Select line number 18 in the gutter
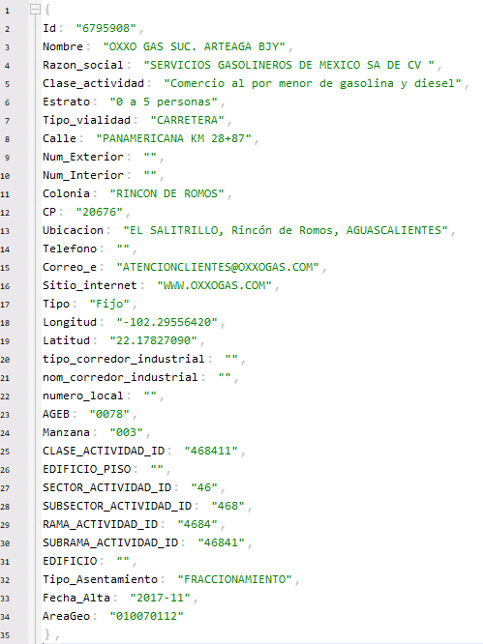This screenshot has height=644, width=483. [5, 323]
